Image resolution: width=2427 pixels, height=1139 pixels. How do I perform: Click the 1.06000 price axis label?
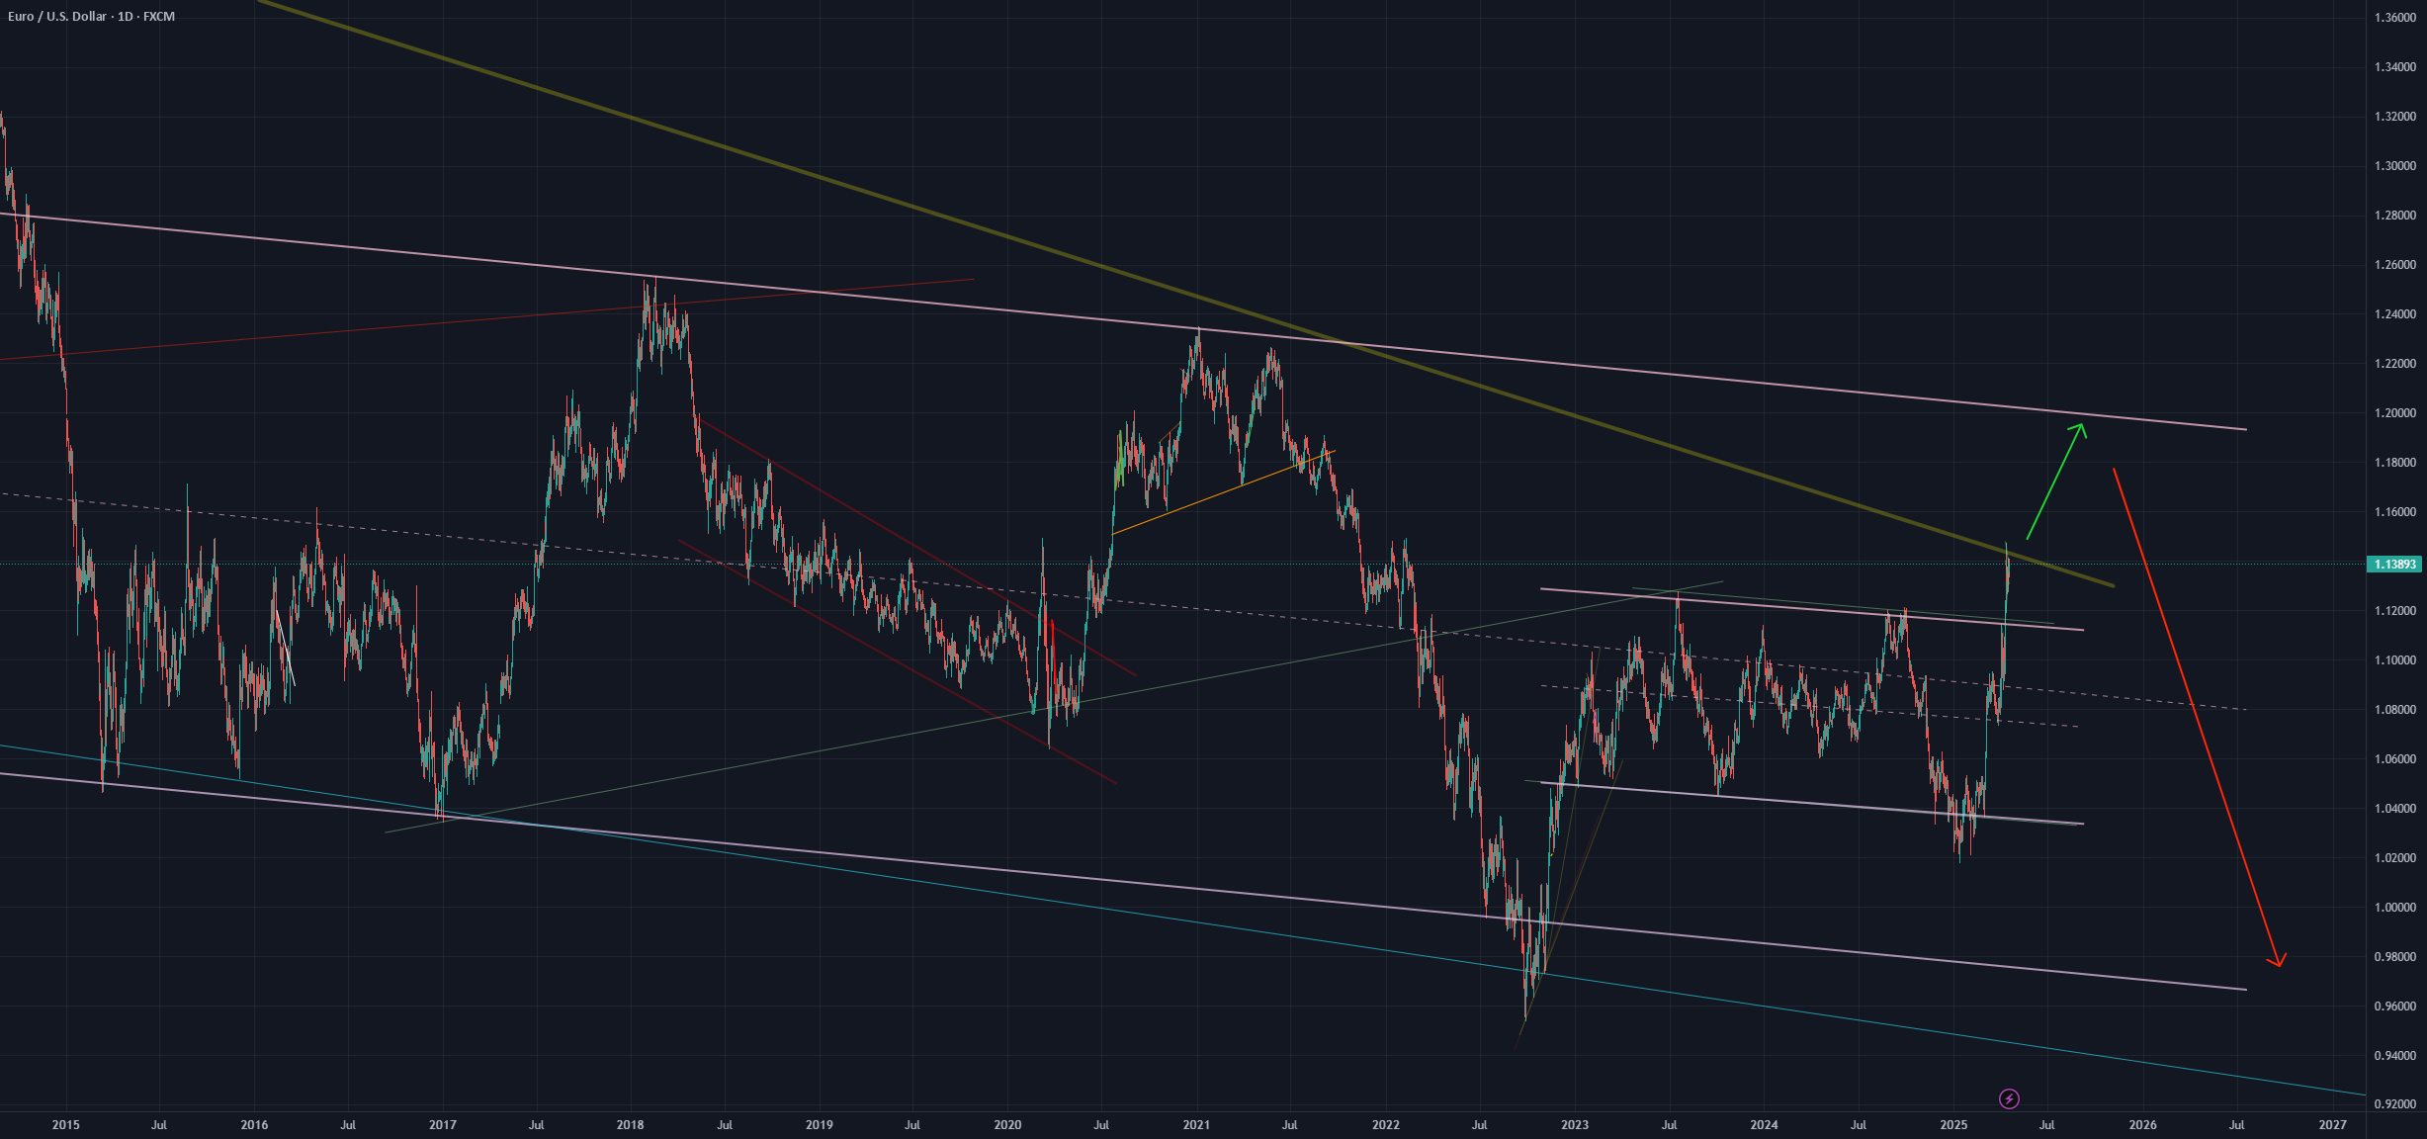[2394, 759]
